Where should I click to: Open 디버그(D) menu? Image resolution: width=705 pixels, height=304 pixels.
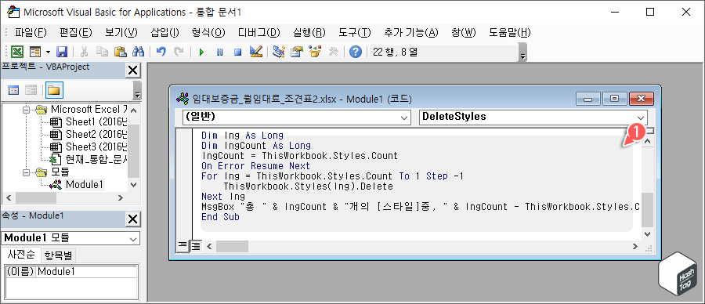point(259,32)
